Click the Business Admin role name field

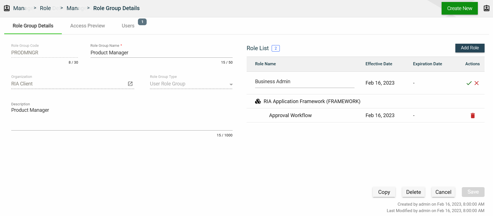point(305,82)
